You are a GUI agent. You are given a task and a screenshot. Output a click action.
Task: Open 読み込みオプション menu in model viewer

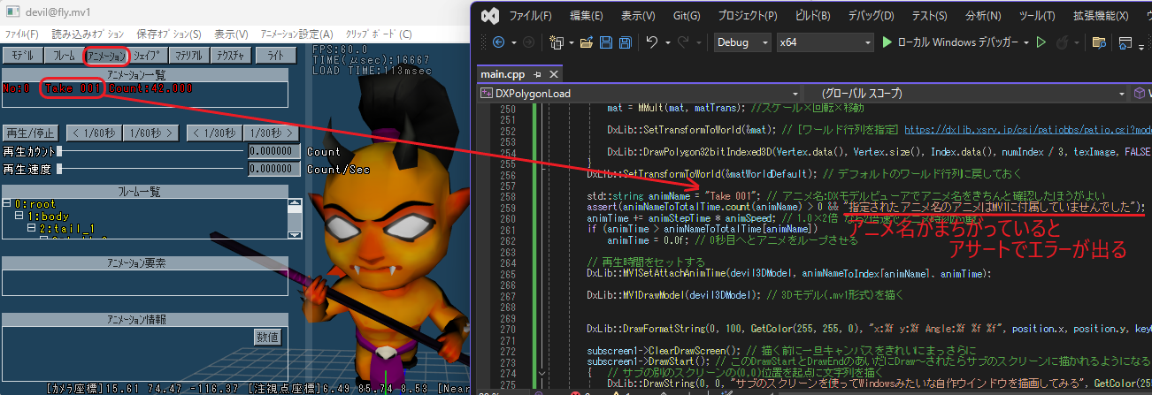87,34
